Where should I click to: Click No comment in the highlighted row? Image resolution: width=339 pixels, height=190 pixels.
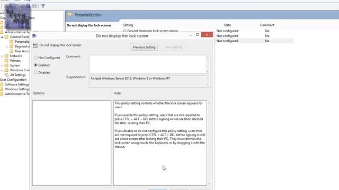(x=267, y=41)
